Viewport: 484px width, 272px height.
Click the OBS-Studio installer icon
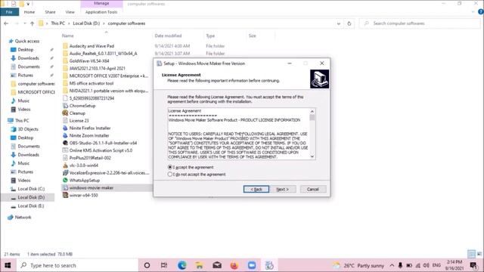[x=65, y=143]
